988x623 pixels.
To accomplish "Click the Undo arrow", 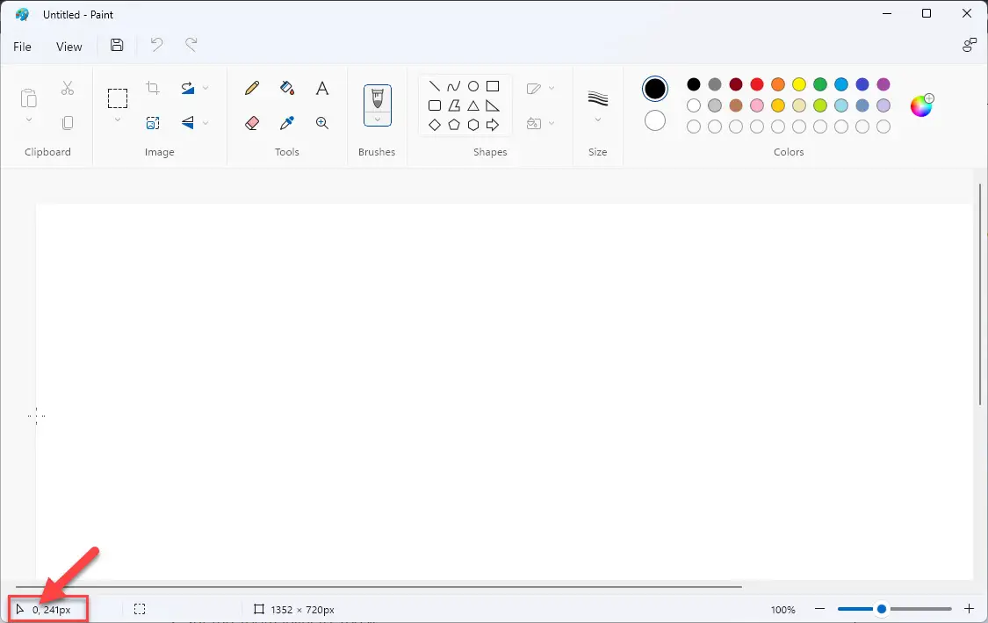I will coord(156,45).
